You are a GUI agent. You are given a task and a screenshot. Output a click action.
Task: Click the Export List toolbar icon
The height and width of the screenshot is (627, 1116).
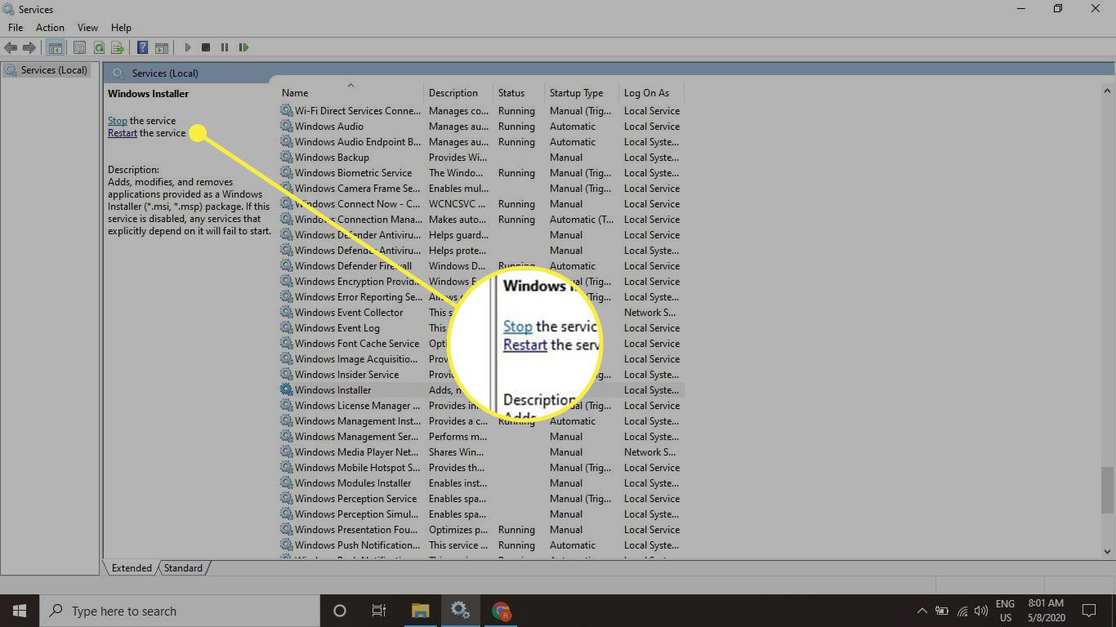[x=118, y=48]
